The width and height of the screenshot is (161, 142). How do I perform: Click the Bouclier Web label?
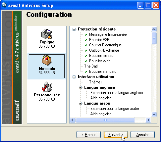tap(100, 61)
